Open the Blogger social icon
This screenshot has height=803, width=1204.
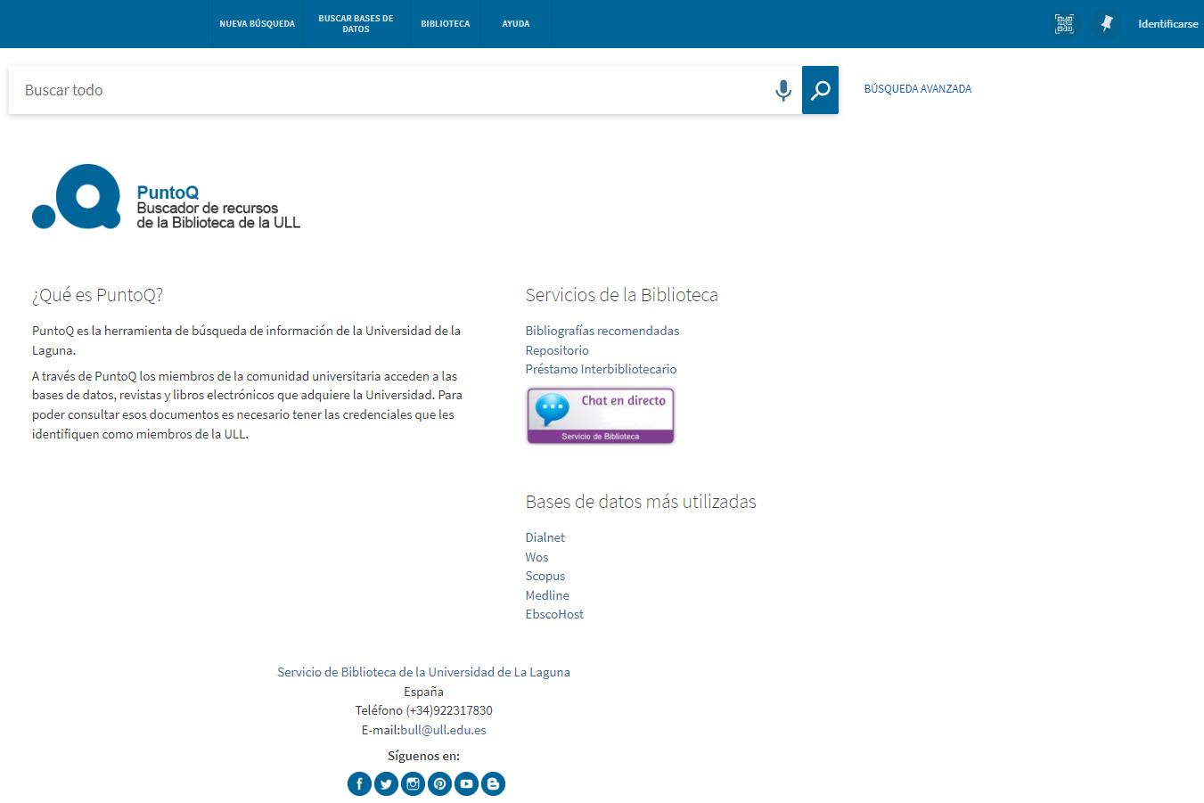(x=493, y=783)
